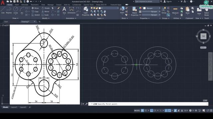The width and height of the screenshot is (213, 119).
Task: Toggle clean screen mode
Action: point(208,110)
